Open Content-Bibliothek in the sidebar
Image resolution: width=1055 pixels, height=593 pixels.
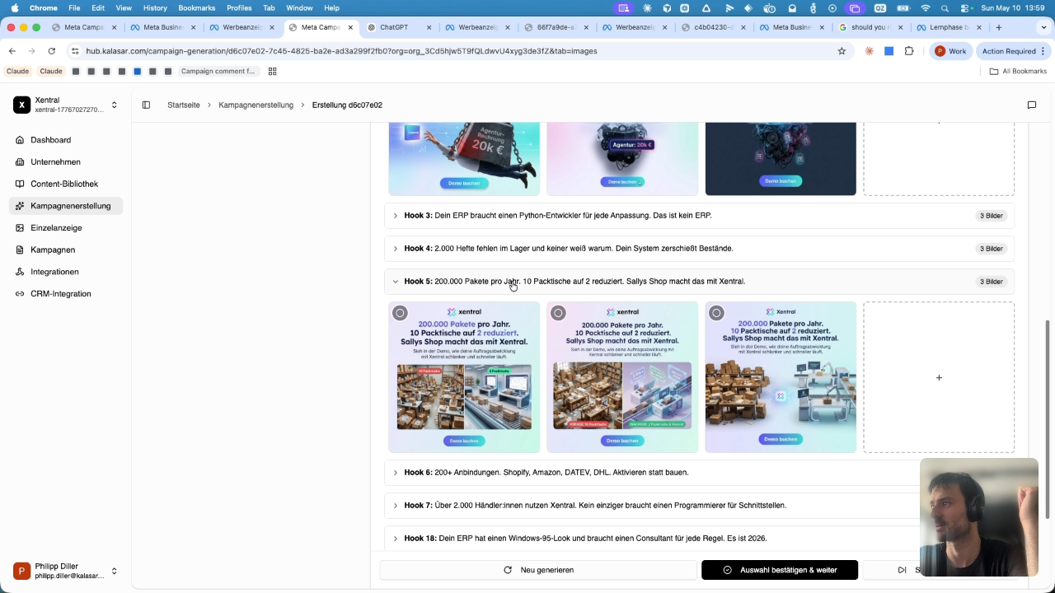pos(66,184)
